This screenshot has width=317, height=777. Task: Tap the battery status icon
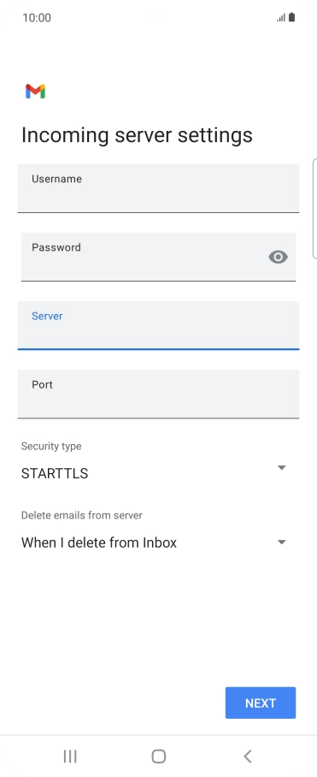click(291, 17)
